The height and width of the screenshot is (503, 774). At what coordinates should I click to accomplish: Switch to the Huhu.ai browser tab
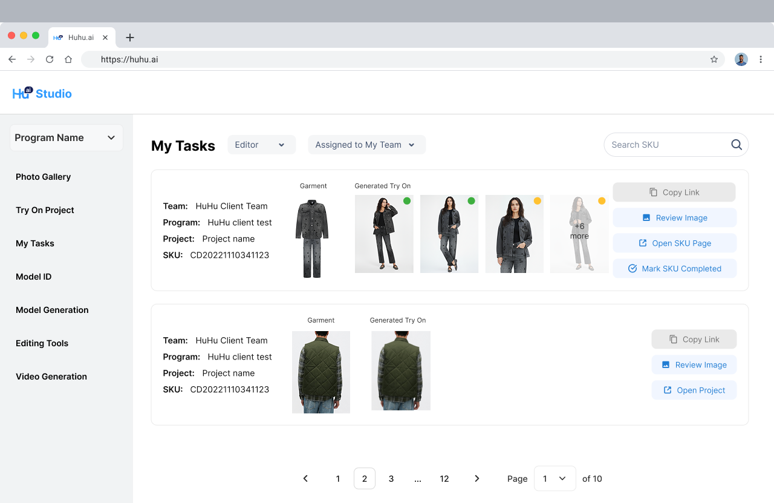[82, 37]
